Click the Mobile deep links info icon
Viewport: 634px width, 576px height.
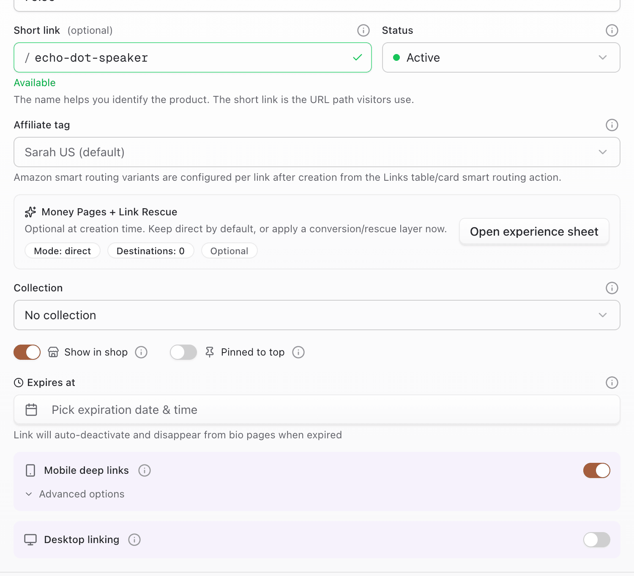click(x=145, y=470)
